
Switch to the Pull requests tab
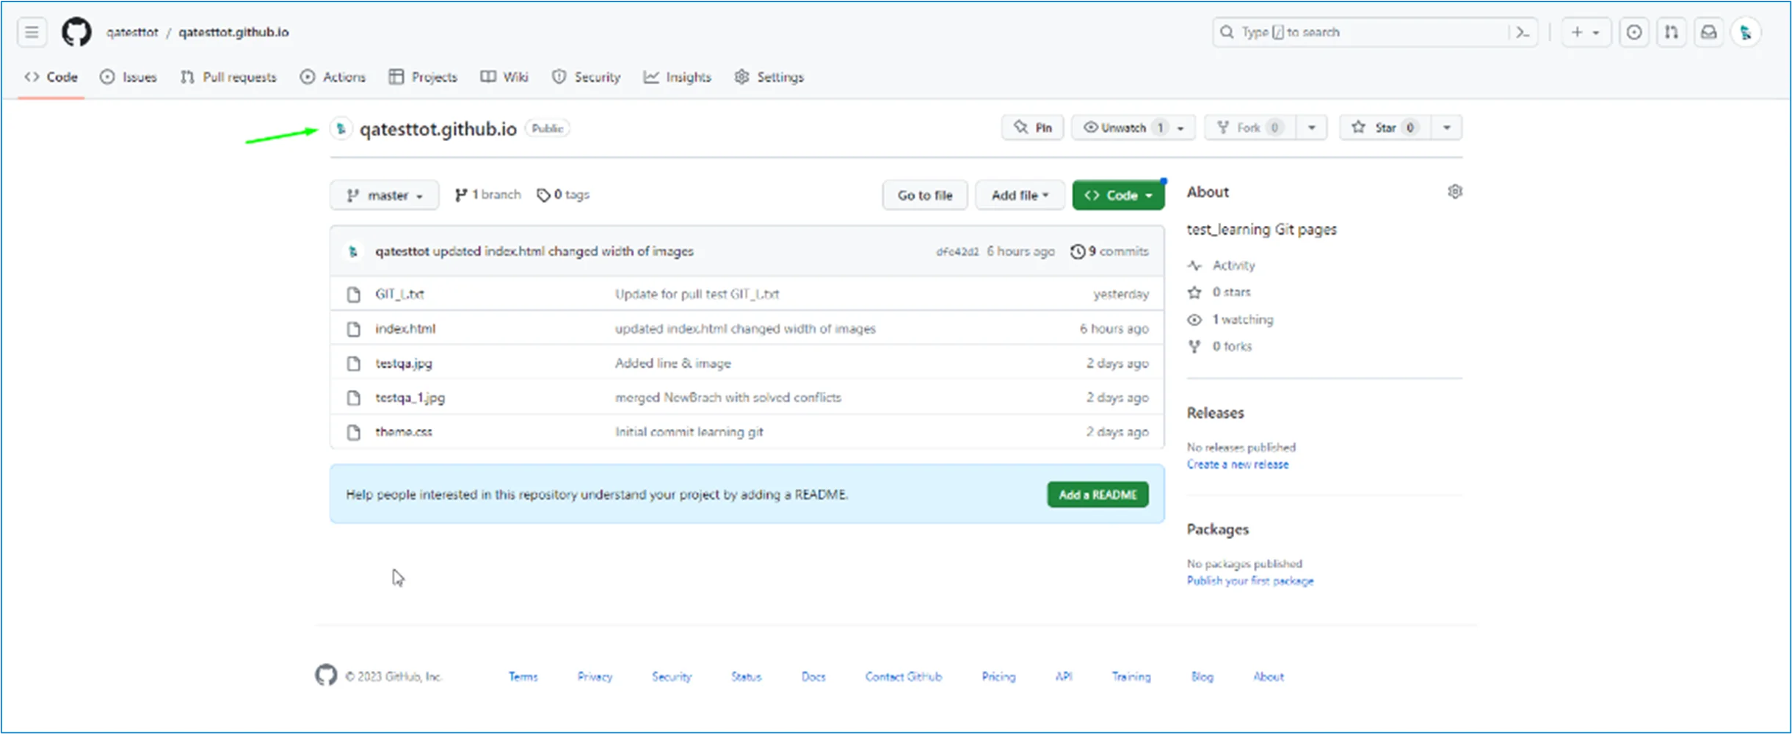228,77
